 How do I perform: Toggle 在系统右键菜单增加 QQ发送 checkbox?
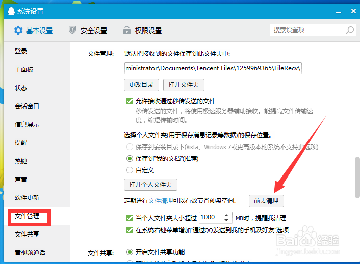click(130, 230)
